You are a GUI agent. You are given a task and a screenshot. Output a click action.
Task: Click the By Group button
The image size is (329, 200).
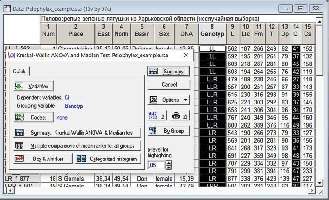point(168,130)
